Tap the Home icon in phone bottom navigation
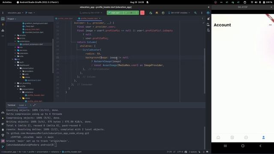Image resolution: width=274 pixels, height=154 pixels. (x=218, y=138)
